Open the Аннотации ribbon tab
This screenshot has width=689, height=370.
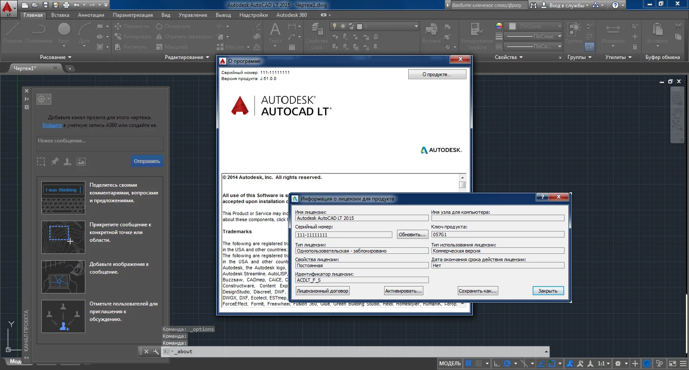(91, 15)
